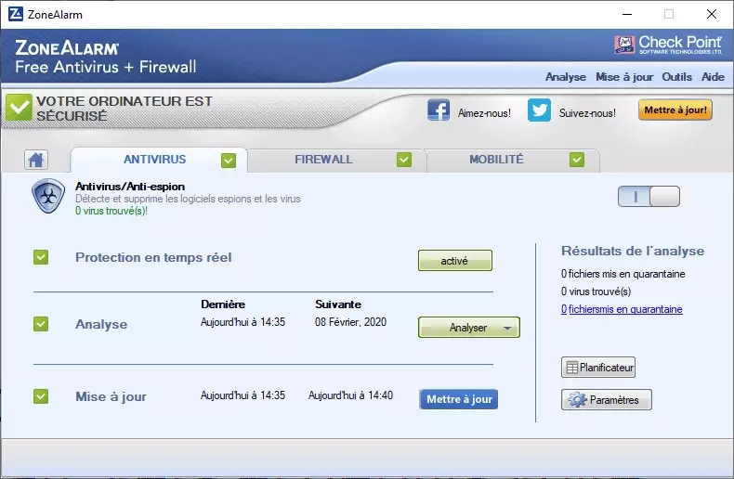Click the Dernière column header
Screen dimensions: 734x479
(223, 304)
